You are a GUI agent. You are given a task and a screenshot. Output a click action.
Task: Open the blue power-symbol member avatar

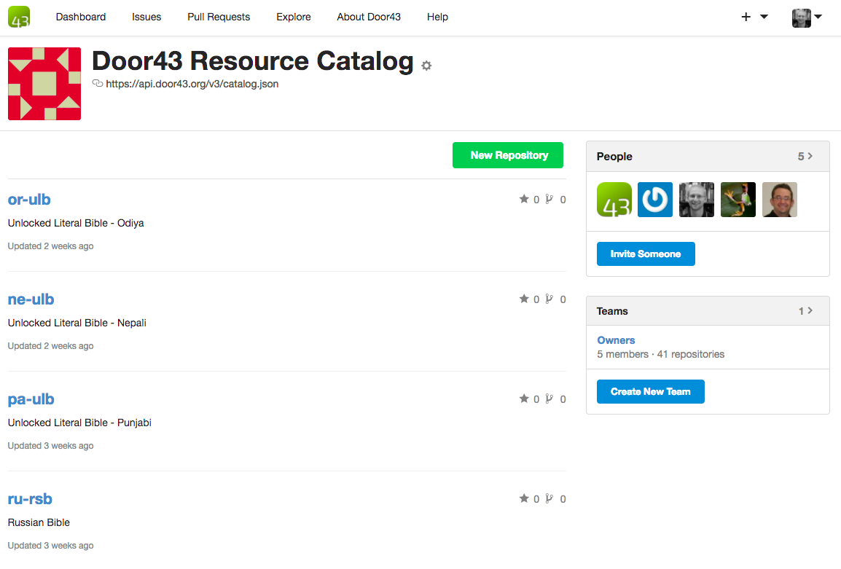[655, 200]
